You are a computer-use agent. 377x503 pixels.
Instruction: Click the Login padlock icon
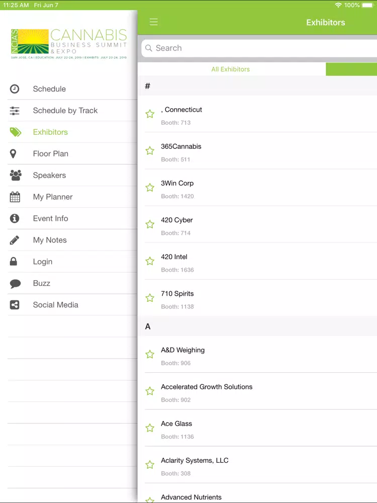(14, 262)
